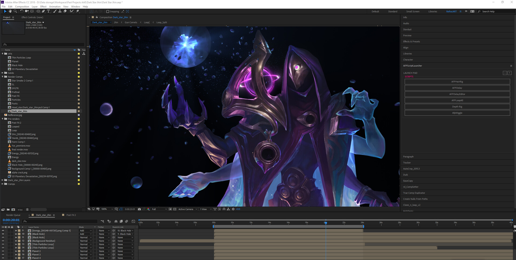Open the Graph Editor in timeline
Viewport: 516px width, 260px height.
pos(133,221)
